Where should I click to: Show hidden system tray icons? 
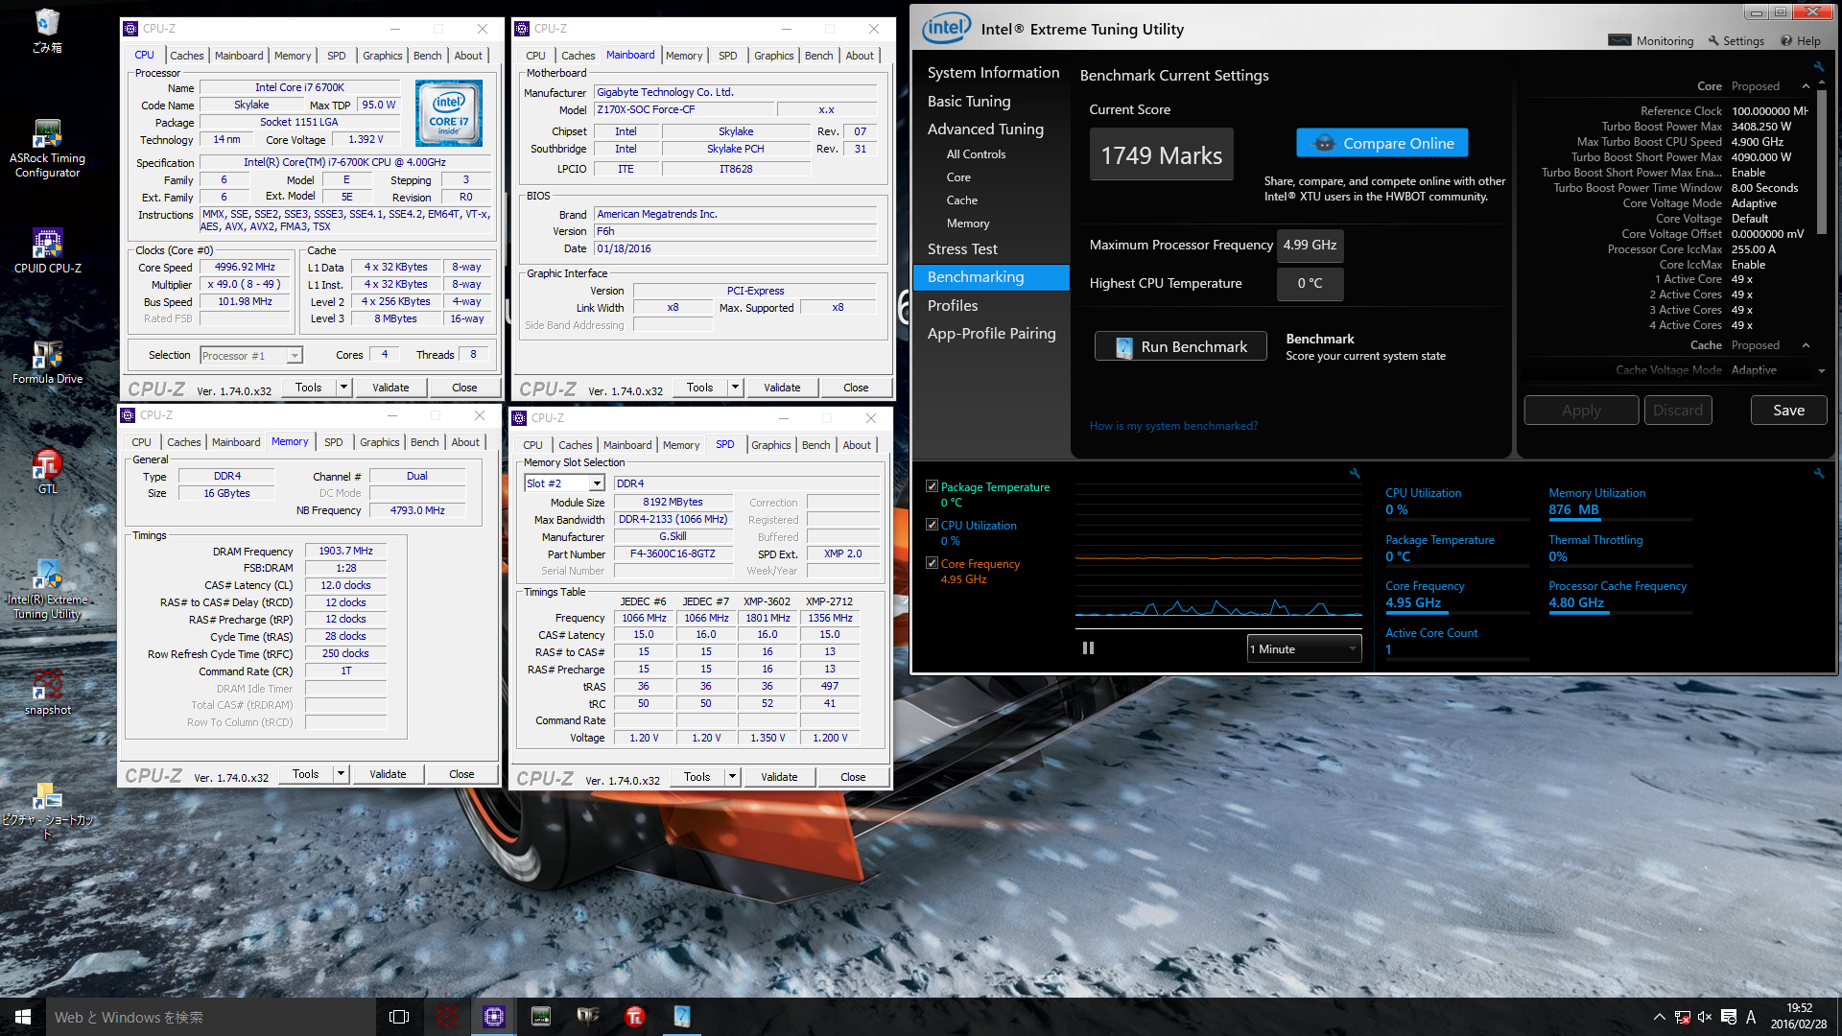pyautogui.click(x=1659, y=1017)
